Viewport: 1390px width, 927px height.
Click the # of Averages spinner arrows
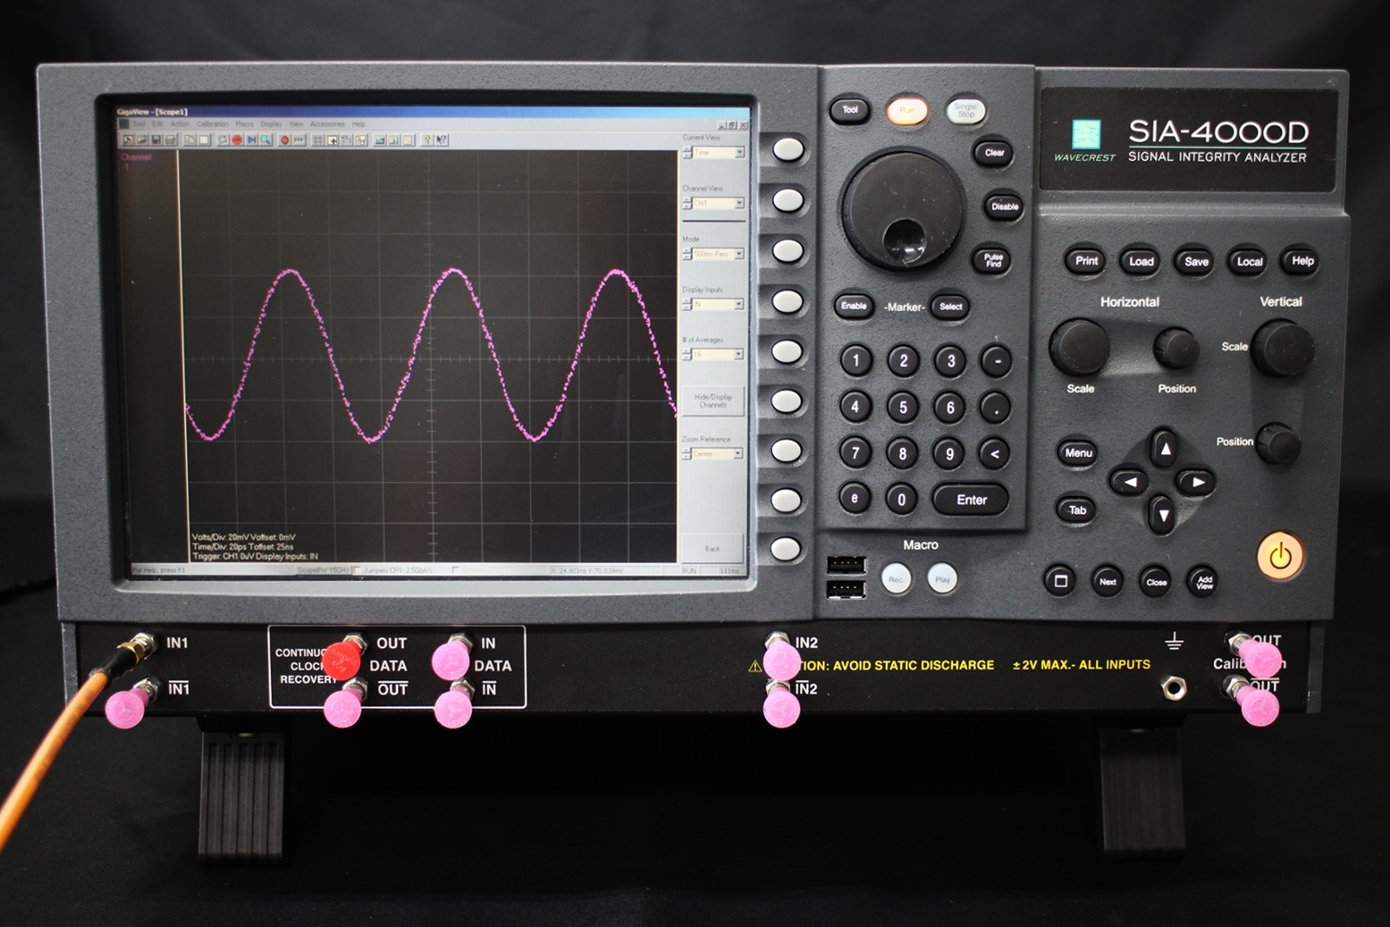[687, 355]
